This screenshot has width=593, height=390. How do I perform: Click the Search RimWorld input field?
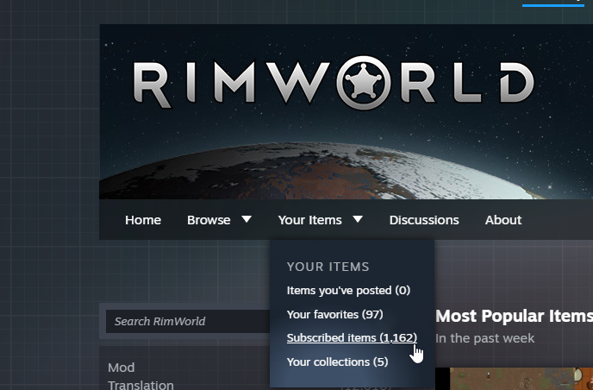tap(188, 322)
